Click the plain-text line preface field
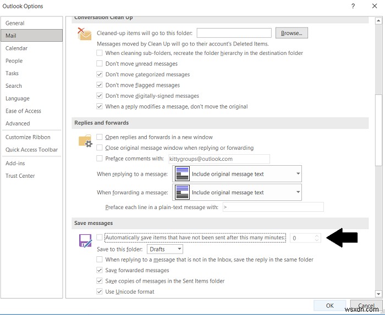385x315 pixels. click(x=273, y=207)
